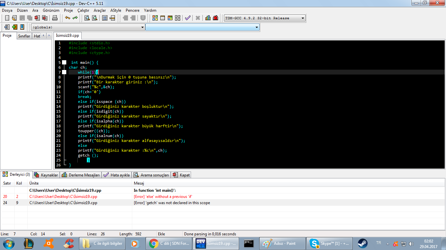Viewport: 446px width, 250px height.
Task: Click the Close All files toolbar icon
Action: 44,18
